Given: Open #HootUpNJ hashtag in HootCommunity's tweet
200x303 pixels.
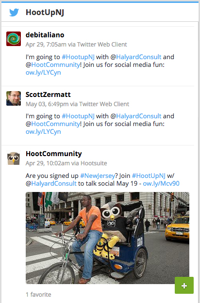Looking at the screenshot, I should point(149,176).
